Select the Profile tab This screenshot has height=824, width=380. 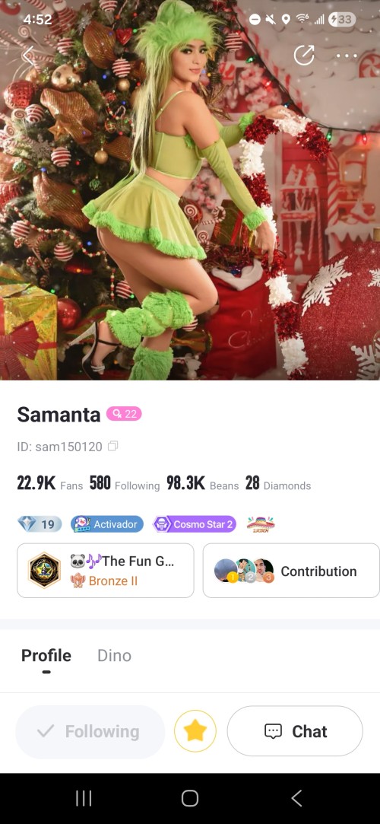[x=46, y=655]
